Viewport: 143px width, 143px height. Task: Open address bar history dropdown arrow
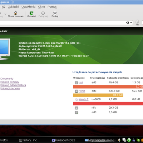tap(131, 23)
